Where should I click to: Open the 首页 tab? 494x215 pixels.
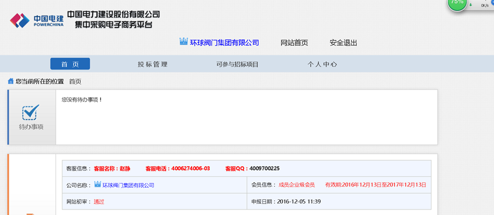pos(70,64)
